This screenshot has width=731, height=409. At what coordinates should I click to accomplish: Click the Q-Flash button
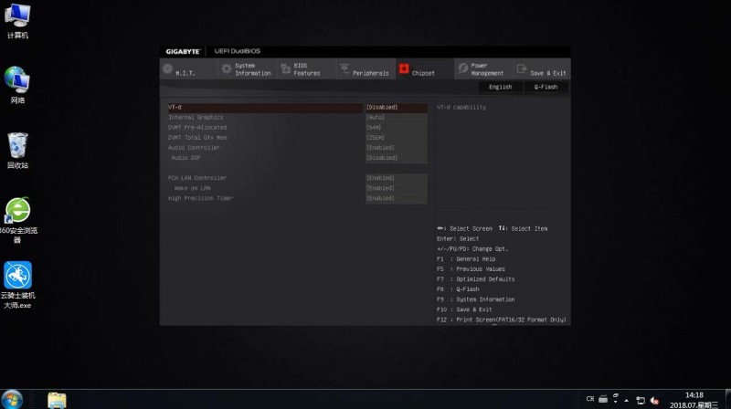tap(546, 87)
